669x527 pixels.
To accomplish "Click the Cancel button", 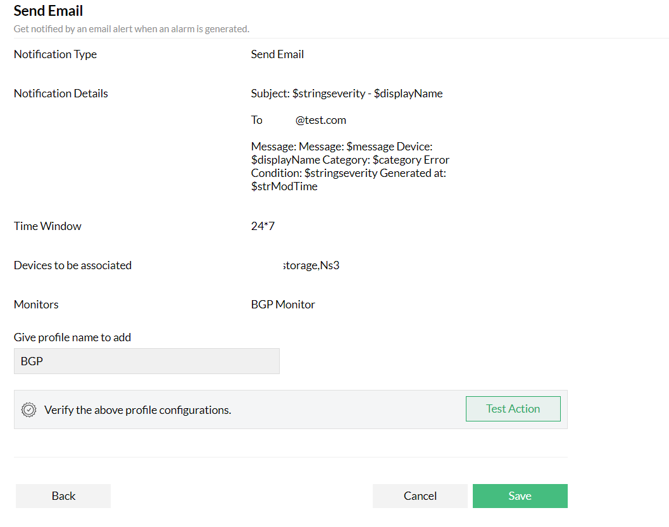I will 420,495.
